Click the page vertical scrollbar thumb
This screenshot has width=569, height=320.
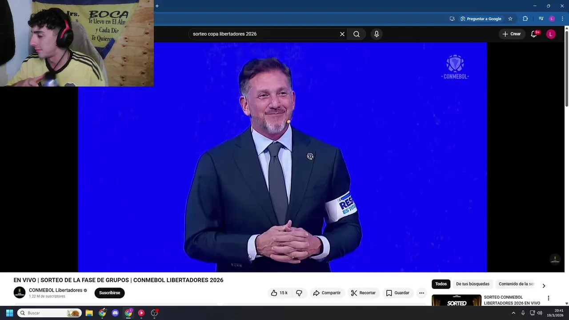tap(566, 69)
